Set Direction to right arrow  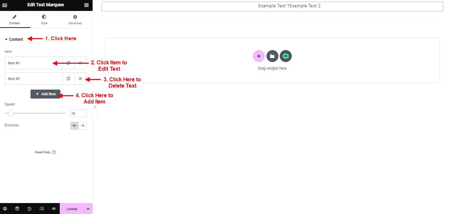click(x=83, y=126)
